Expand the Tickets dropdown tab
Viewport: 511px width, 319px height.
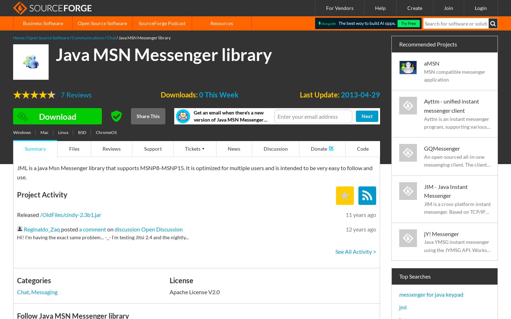(x=195, y=149)
